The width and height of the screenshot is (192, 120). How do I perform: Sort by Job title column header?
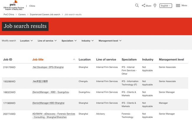pyautogui.click(x=38, y=60)
